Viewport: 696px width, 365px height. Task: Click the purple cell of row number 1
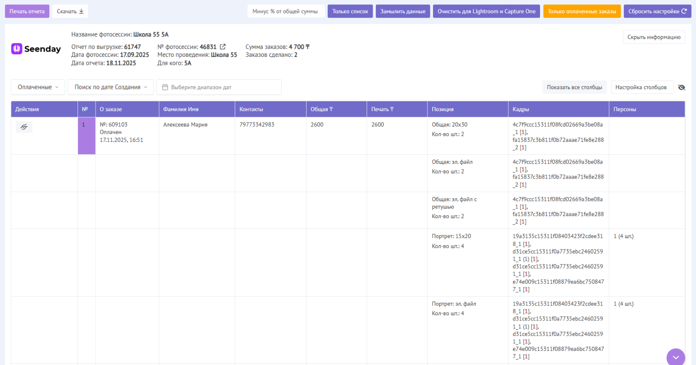86,136
